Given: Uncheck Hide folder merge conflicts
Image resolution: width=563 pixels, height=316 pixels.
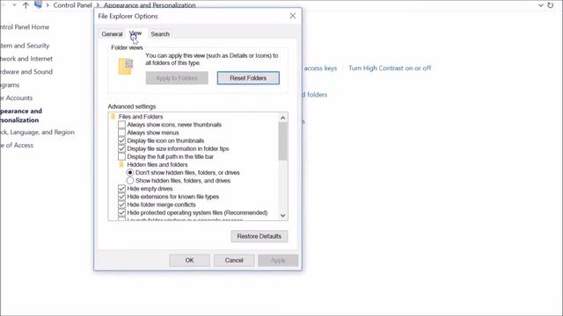Looking at the screenshot, I should (121, 205).
